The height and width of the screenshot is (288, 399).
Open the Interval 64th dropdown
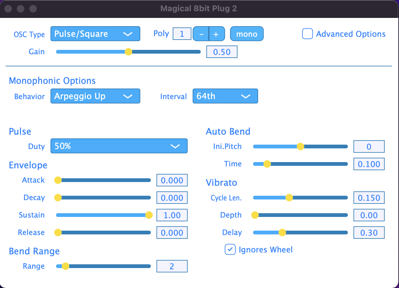tap(225, 96)
